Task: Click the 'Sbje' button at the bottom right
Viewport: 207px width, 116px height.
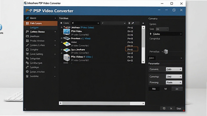Action: [x=179, y=109]
